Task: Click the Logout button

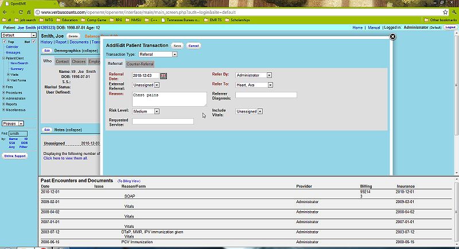Action: click(450, 28)
